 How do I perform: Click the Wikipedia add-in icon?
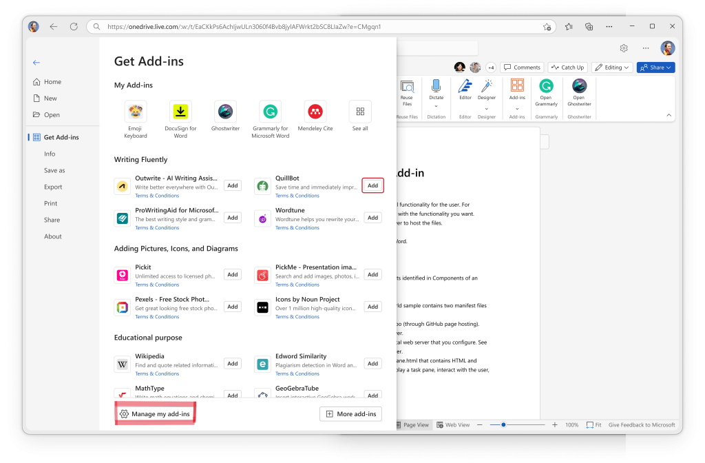point(123,364)
